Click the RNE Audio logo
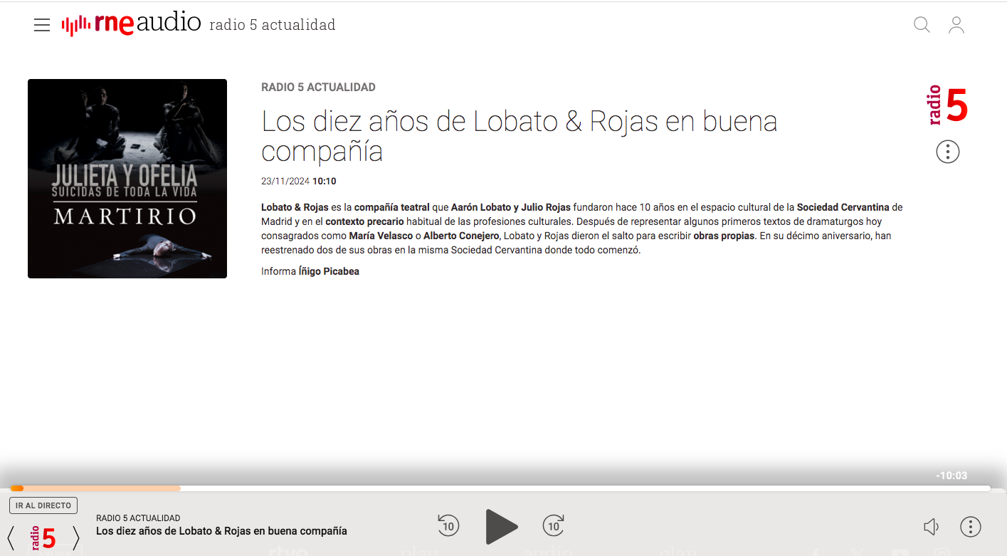The width and height of the screenshot is (1007, 556). tap(132, 24)
